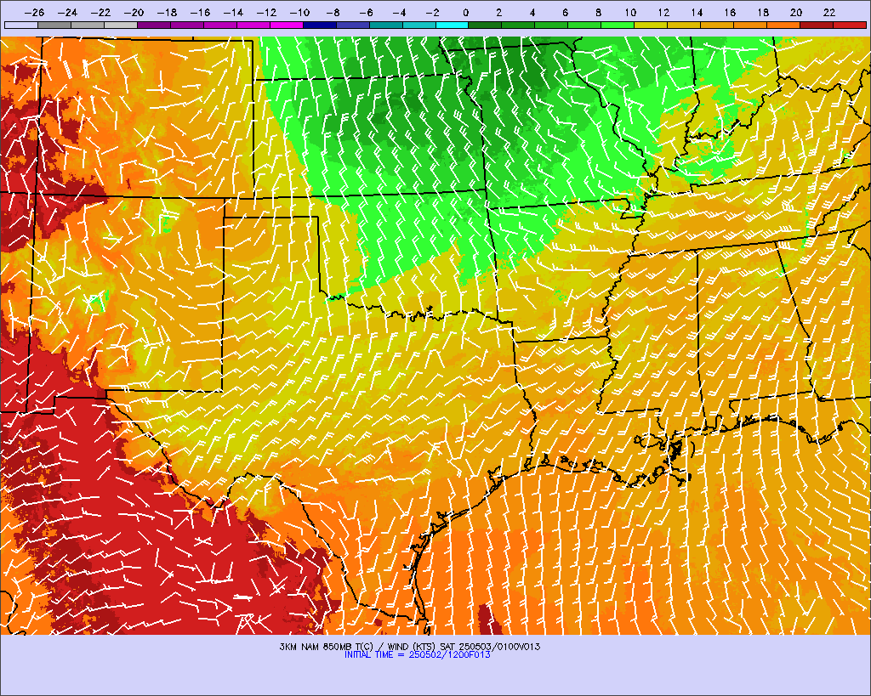Viewport: 871px width, 696px height.
Task: Click the navy swatch between -10 and -8
Action: [320, 25]
